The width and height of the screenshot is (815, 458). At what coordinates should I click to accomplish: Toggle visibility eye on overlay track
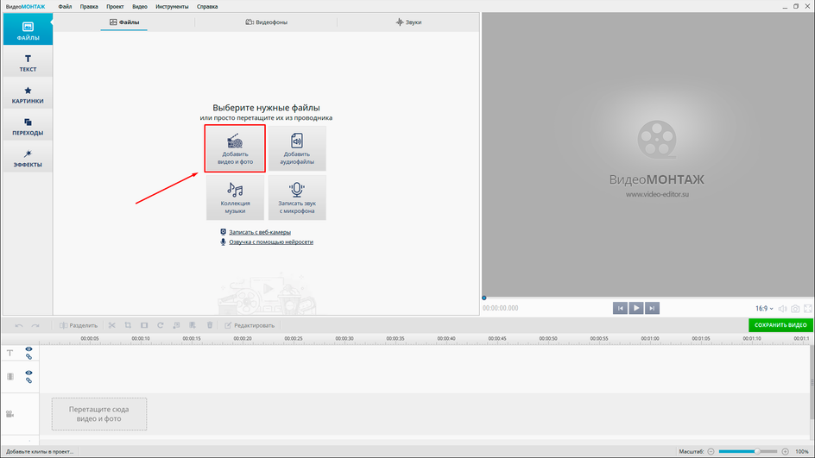coord(28,373)
